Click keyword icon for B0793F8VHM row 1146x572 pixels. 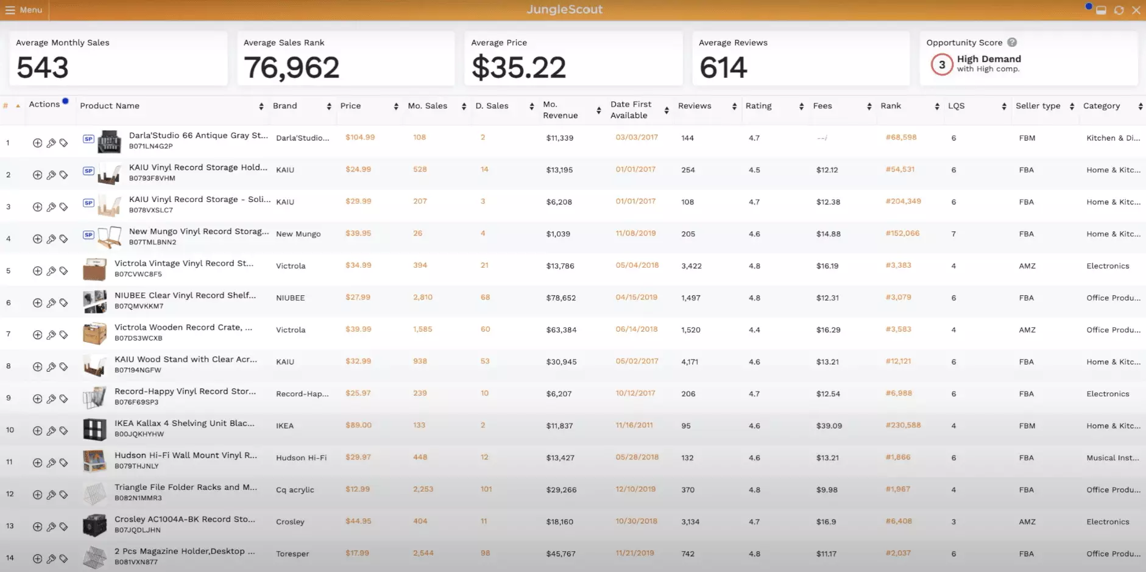[x=51, y=175]
